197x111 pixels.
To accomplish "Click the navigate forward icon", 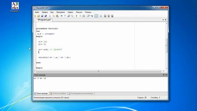I will click(x=72, y=16).
